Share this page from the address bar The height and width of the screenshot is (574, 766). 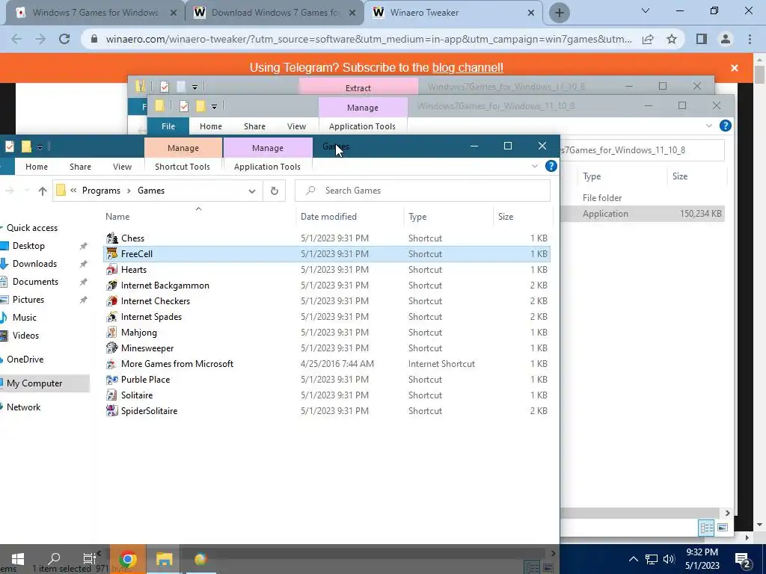click(648, 39)
